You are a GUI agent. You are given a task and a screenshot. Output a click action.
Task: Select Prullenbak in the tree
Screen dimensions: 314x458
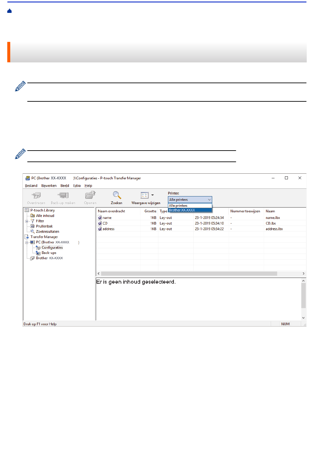[44, 226]
